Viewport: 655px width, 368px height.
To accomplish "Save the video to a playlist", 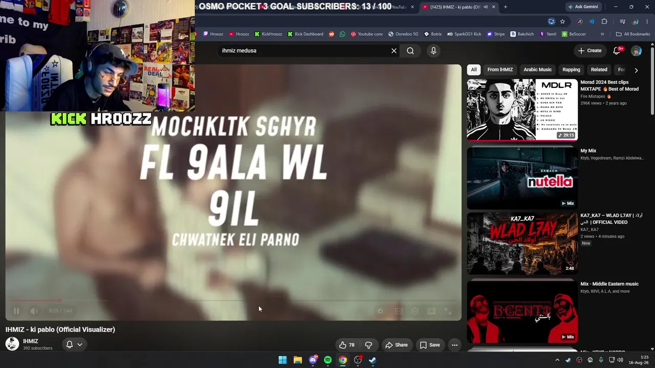I will pos(430,345).
